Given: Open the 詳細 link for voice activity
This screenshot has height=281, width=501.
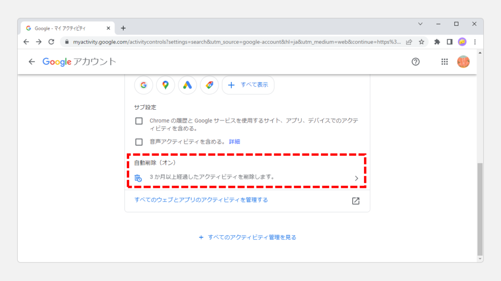Looking at the screenshot, I should 234,142.
